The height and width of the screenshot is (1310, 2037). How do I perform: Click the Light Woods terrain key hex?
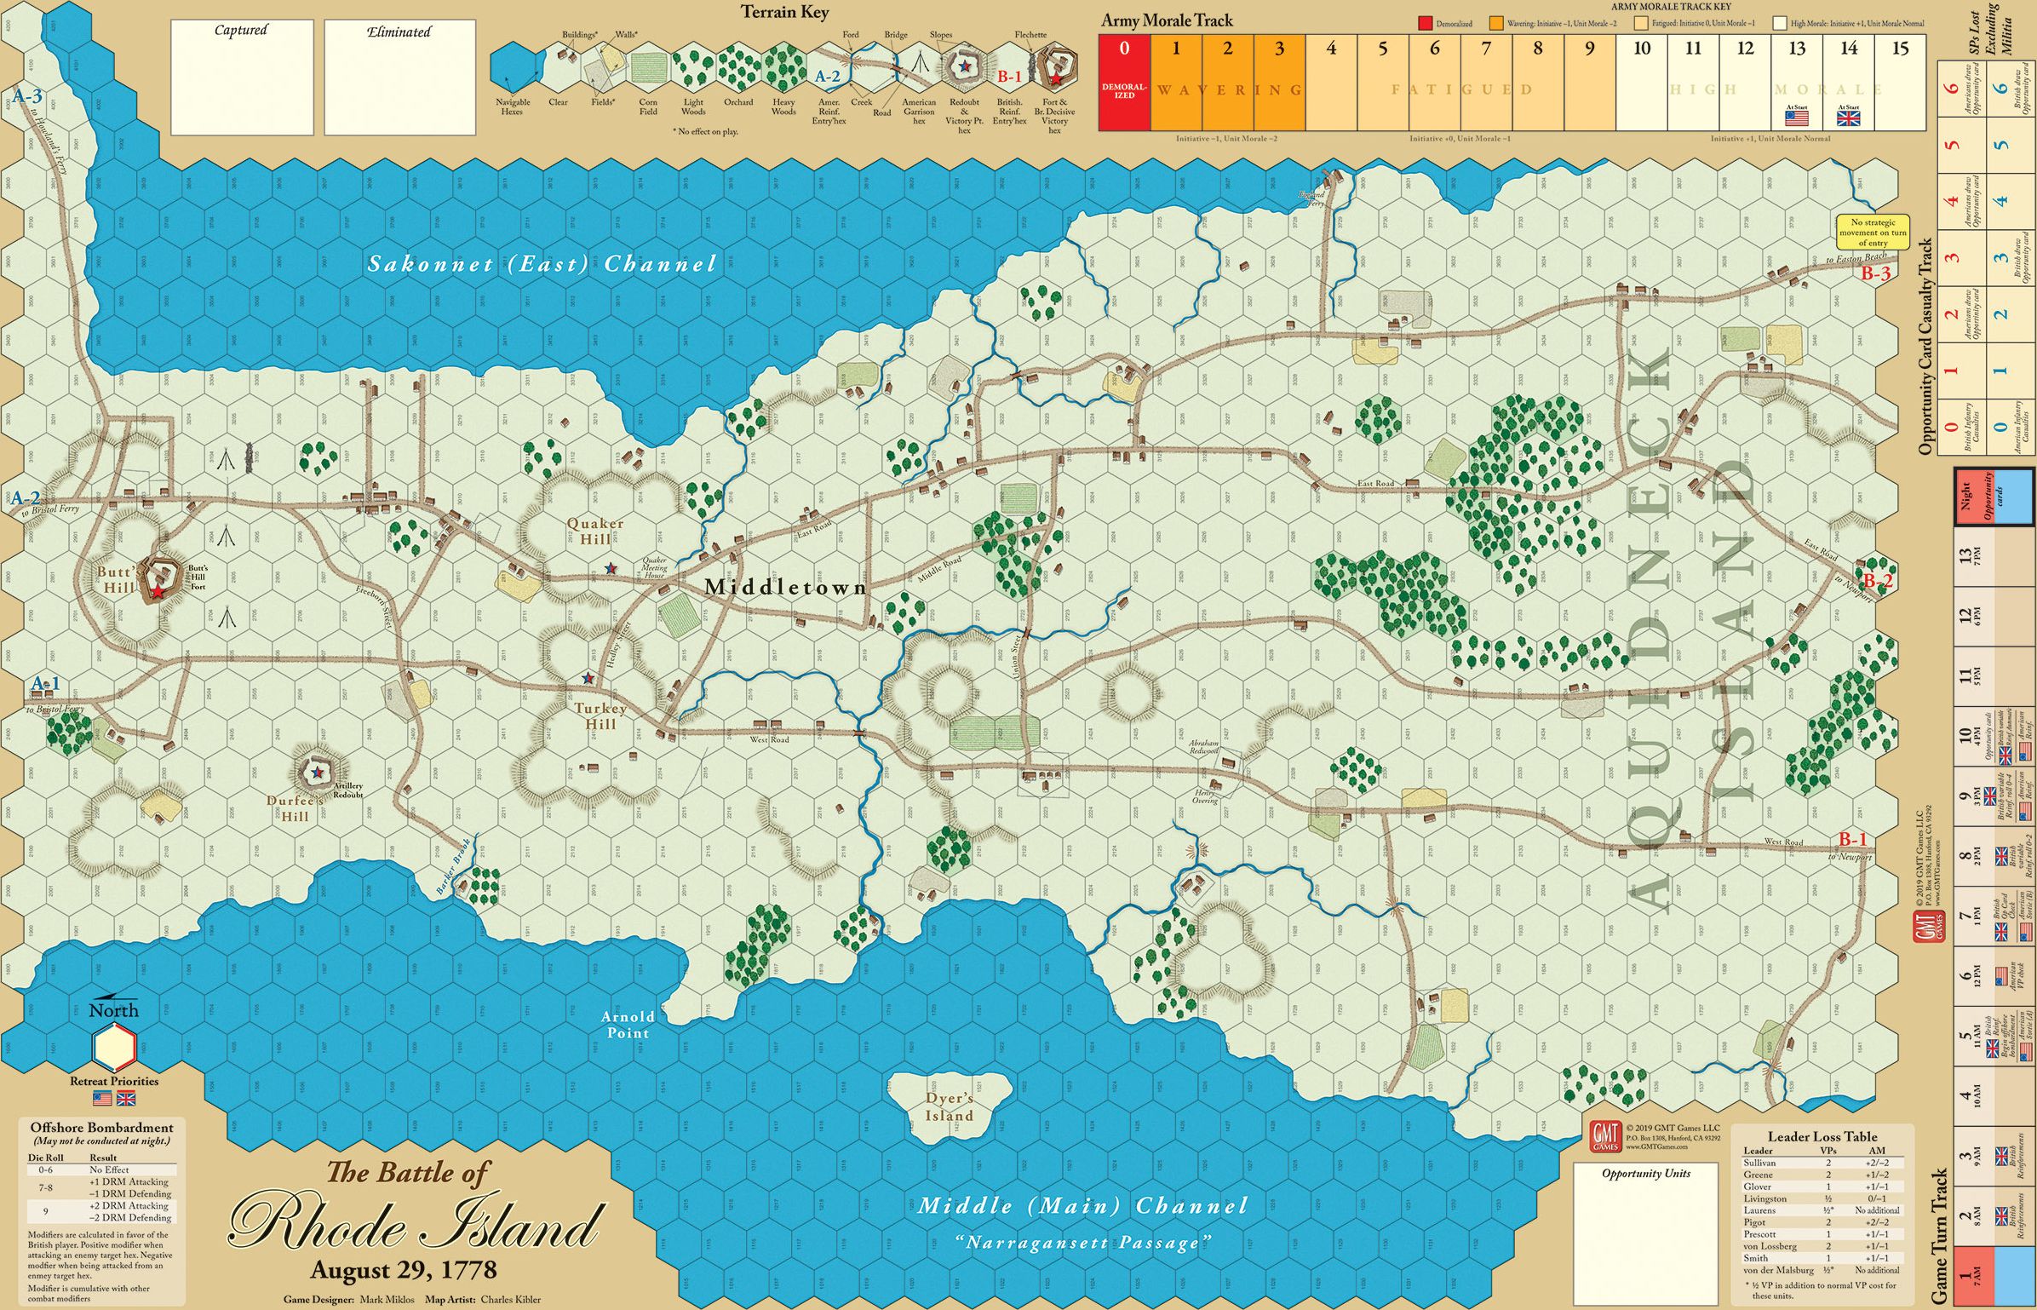click(693, 67)
